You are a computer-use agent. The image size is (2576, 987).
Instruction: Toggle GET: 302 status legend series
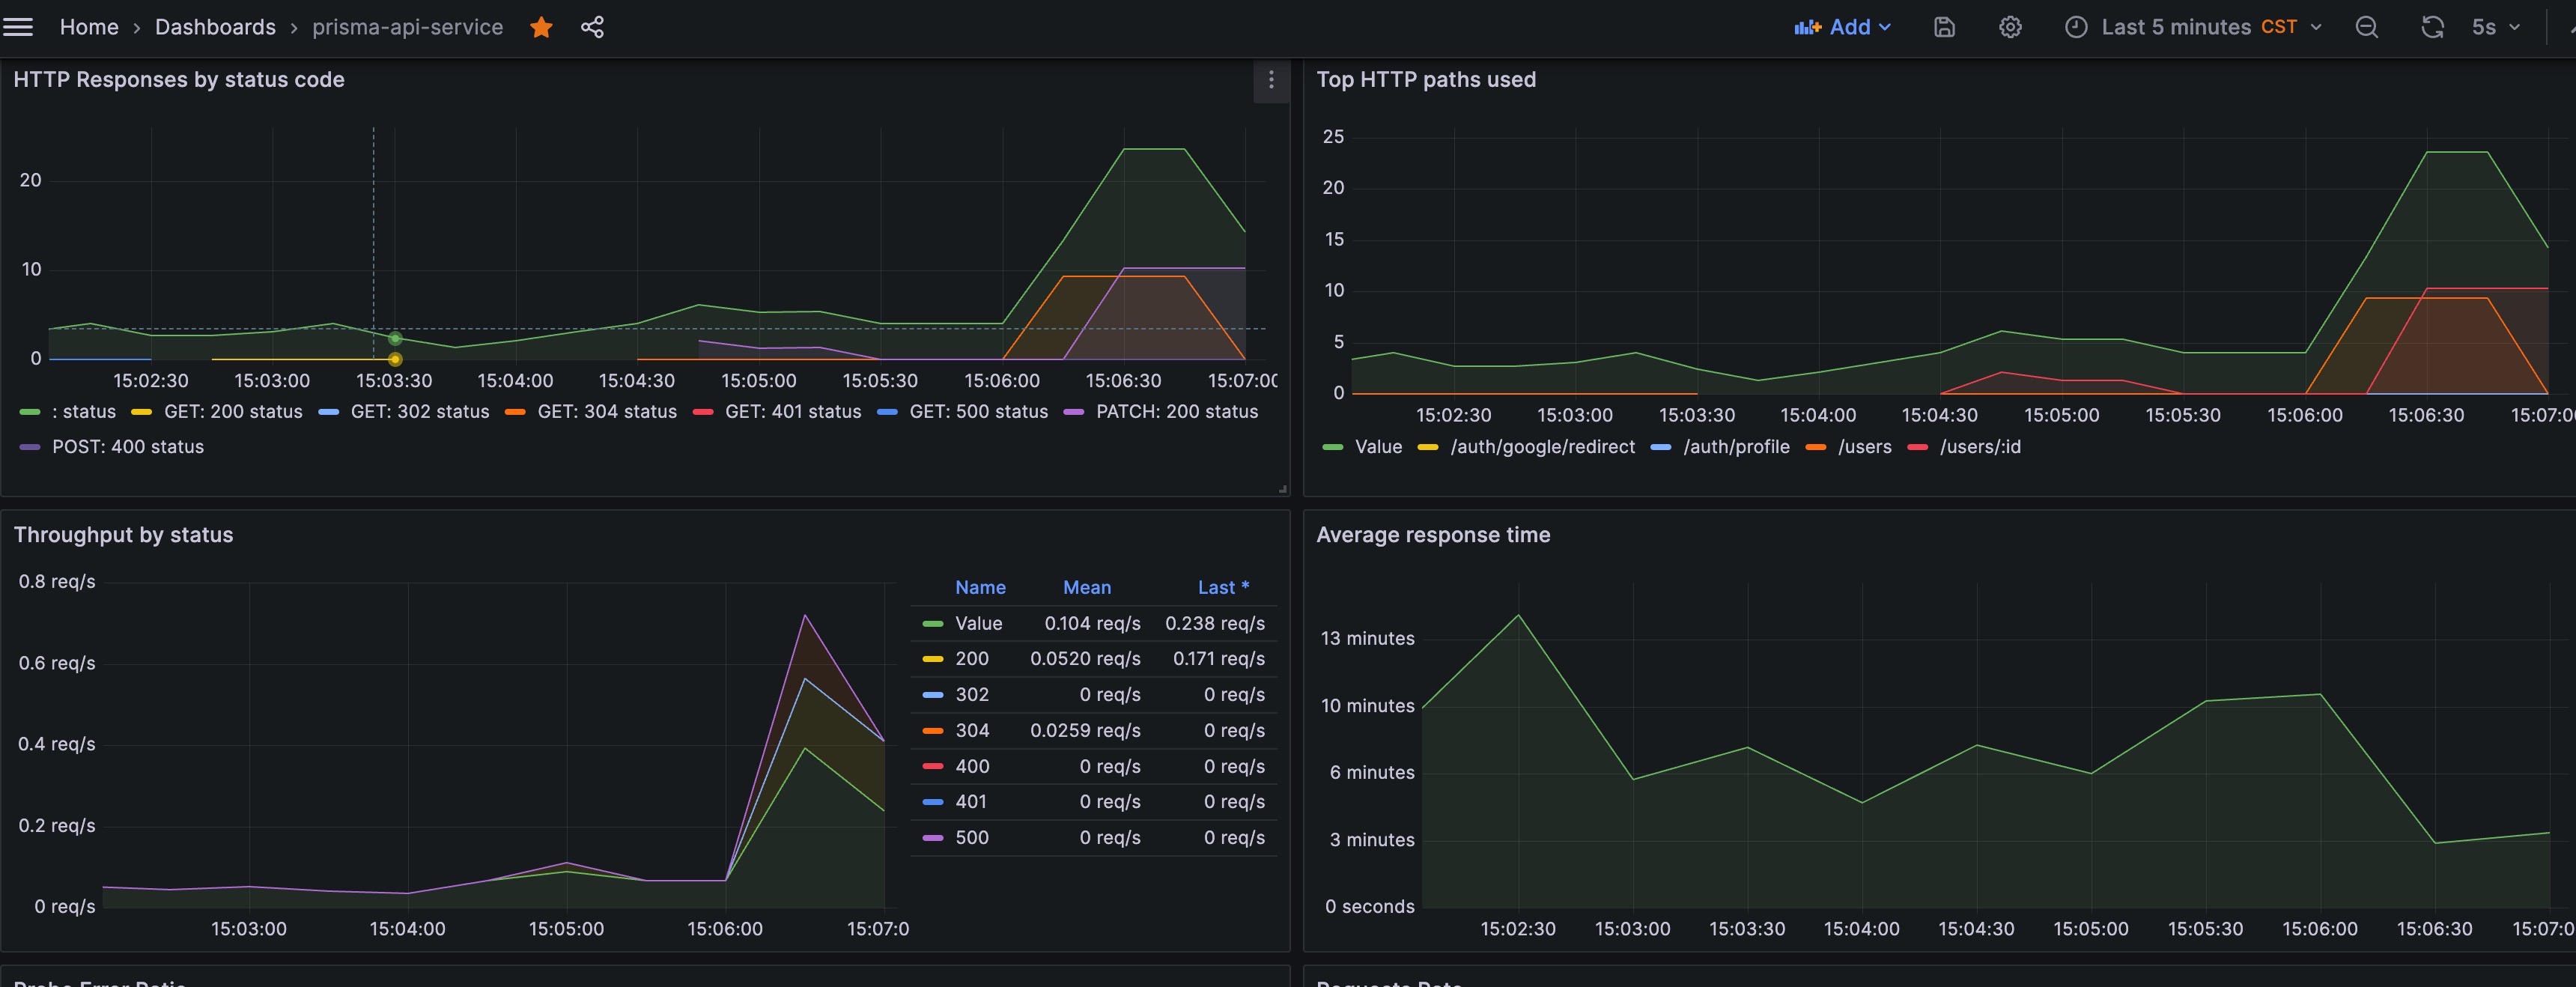pyautogui.click(x=420, y=412)
